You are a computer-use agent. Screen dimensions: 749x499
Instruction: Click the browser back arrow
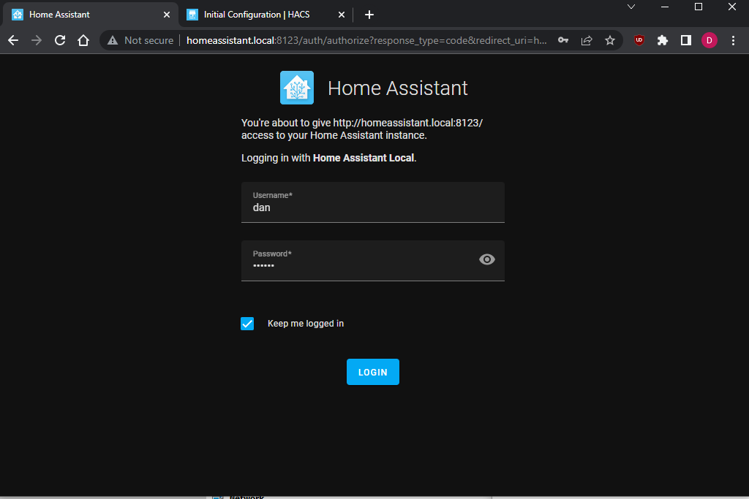click(13, 41)
